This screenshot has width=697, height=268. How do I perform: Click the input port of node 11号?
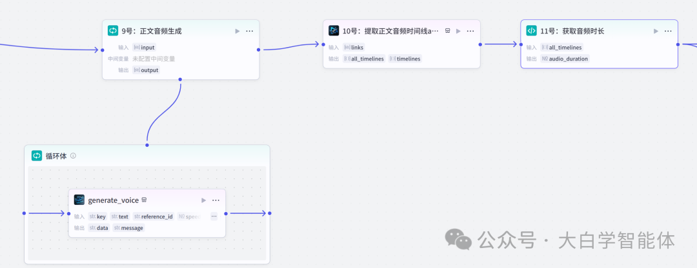click(x=521, y=44)
